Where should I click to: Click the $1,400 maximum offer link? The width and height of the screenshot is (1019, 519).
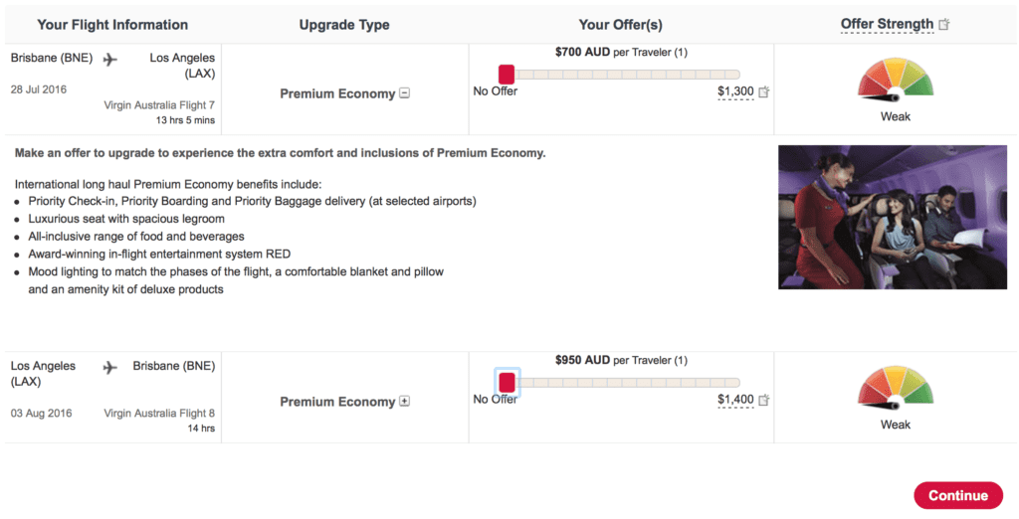735,401
